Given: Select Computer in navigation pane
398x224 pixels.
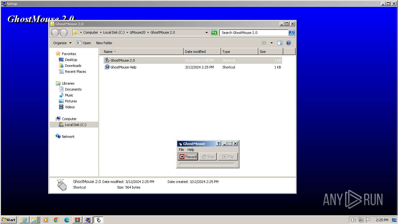Looking at the screenshot, I should click(x=69, y=119).
